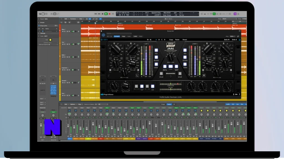Image resolution: width=284 pixels, height=159 pixels.
Task: Click plugin header Undo button
Action: [135, 36]
